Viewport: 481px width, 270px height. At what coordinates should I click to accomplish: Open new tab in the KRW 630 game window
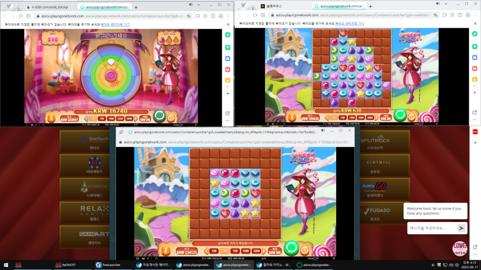[x=370, y=6]
